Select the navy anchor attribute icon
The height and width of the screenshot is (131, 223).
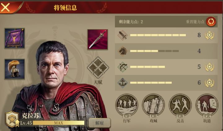(x=123, y=83)
